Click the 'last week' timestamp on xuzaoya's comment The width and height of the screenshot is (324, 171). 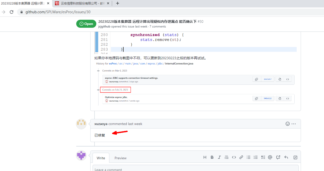pyautogui.click(x=135, y=124)
